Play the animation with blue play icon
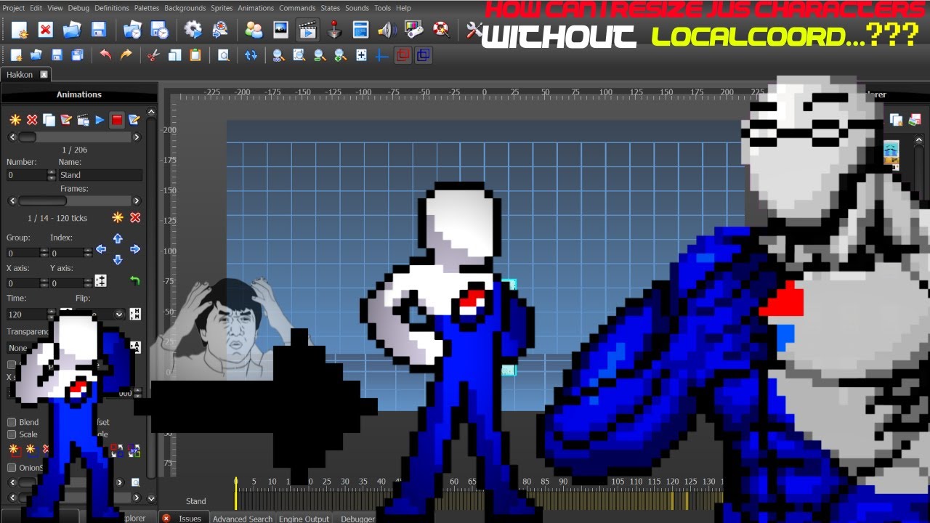 click(100, 120)
